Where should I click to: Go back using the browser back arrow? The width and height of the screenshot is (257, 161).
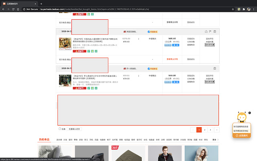3,9
